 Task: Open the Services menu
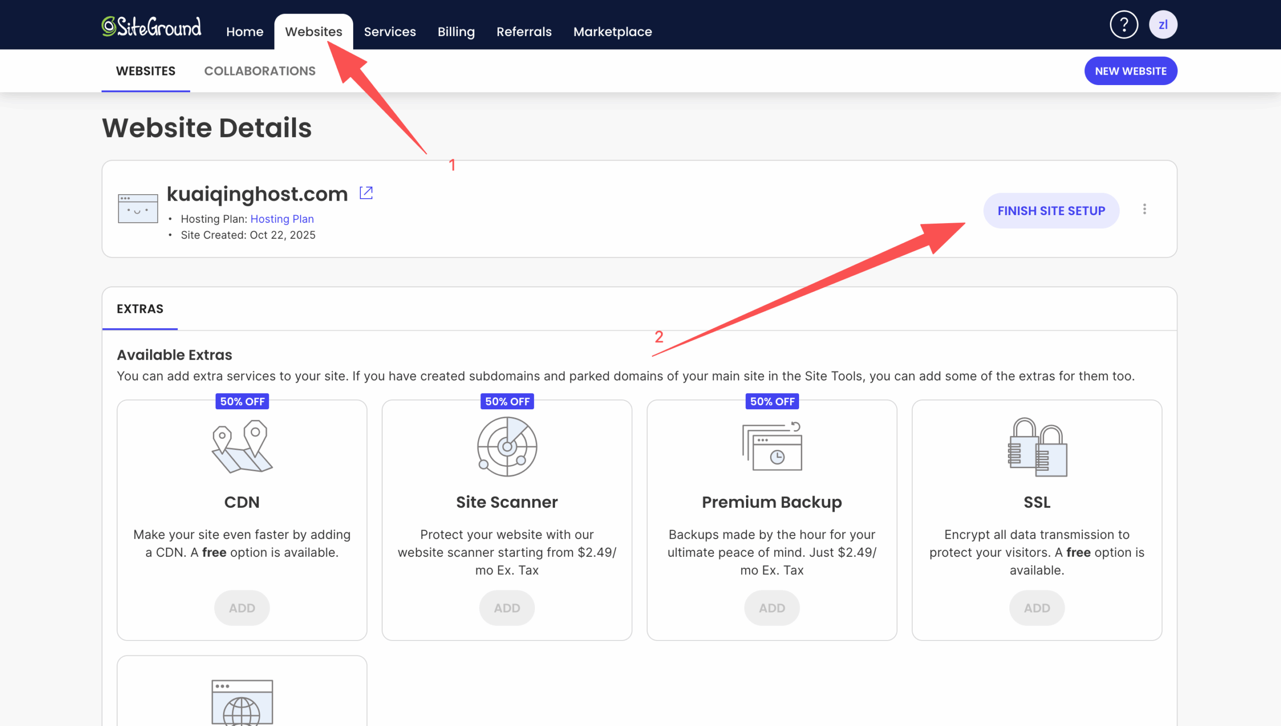(389, 32)
